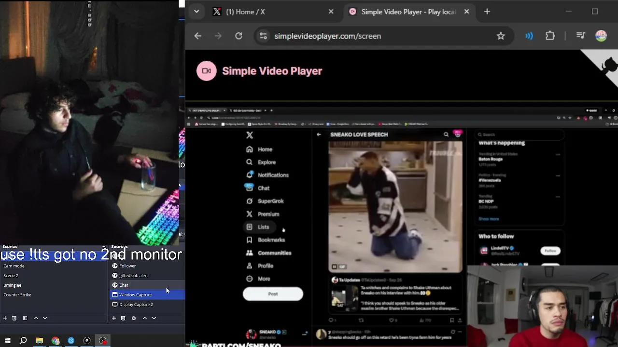The height and width of the screenshot is (347, 618).
Task: Open Chrome extensions puzzle icon
Action: coord(550,36)
